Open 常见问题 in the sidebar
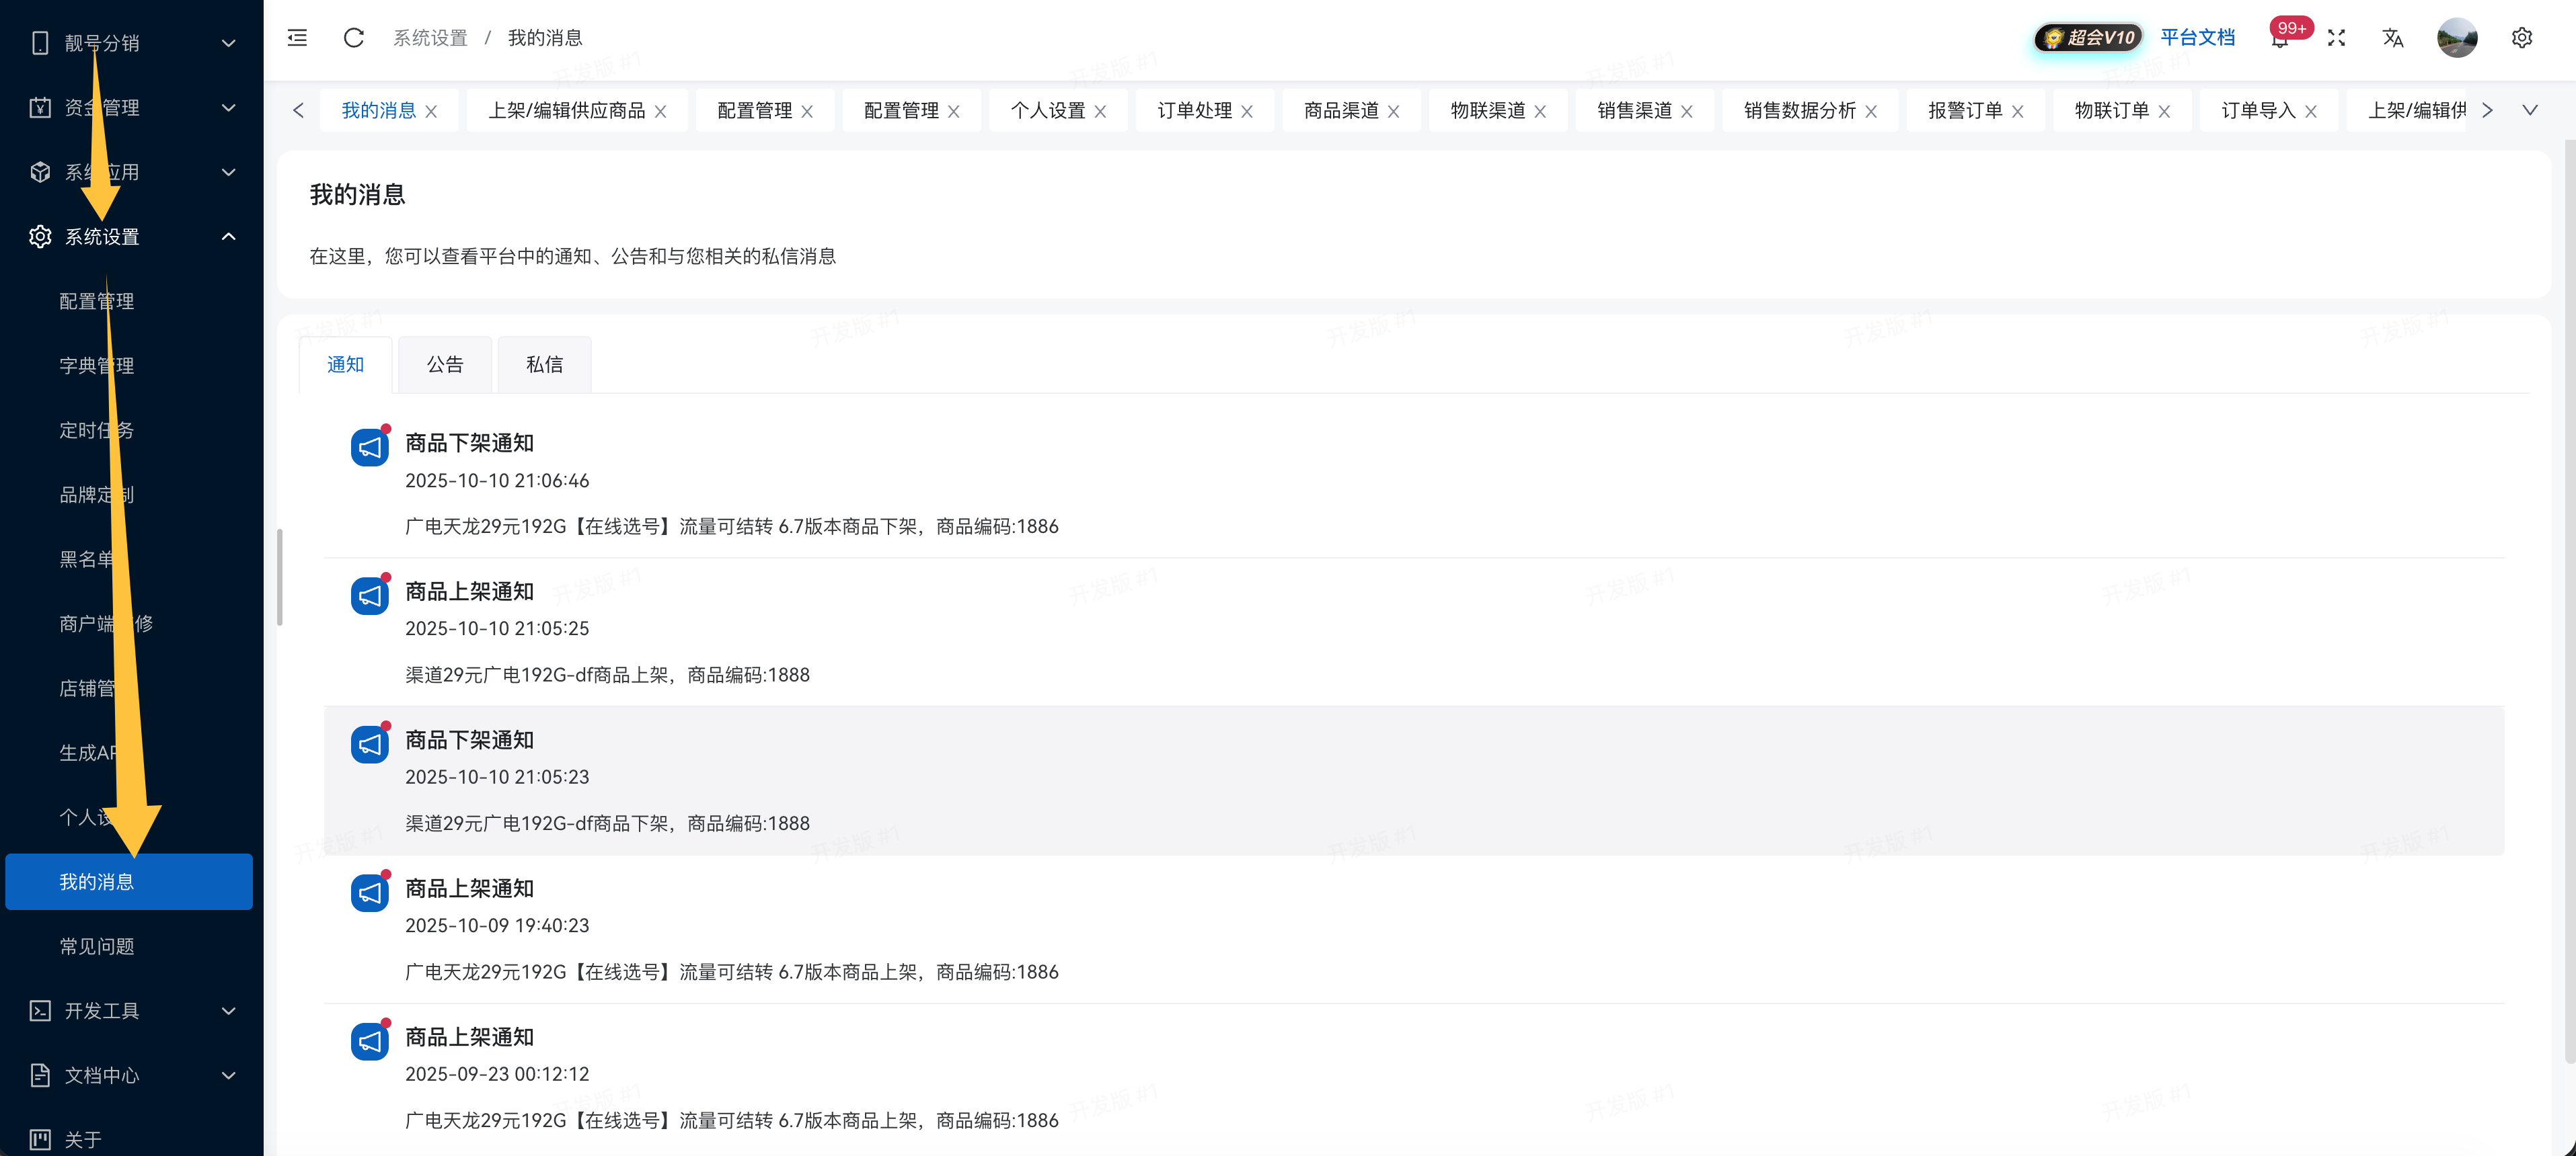The image size is (2576, 1156). tap(97, 946)
